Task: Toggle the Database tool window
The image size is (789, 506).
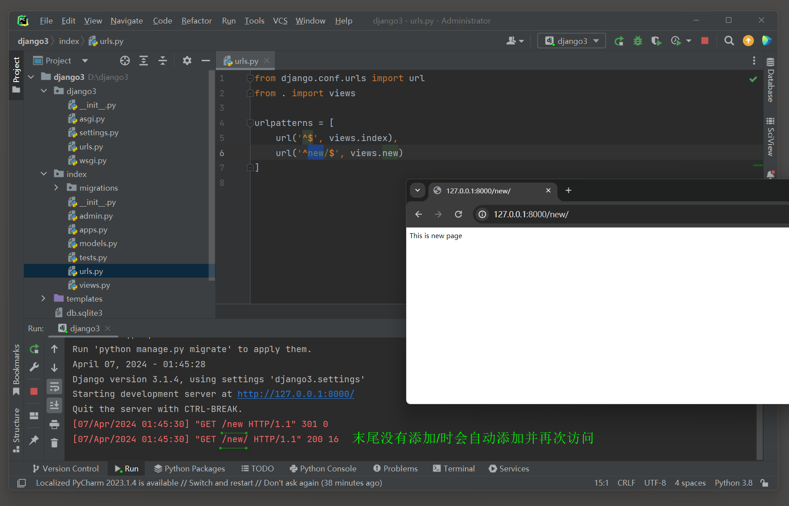Action: pyautogui.click(x=770, y=80)
